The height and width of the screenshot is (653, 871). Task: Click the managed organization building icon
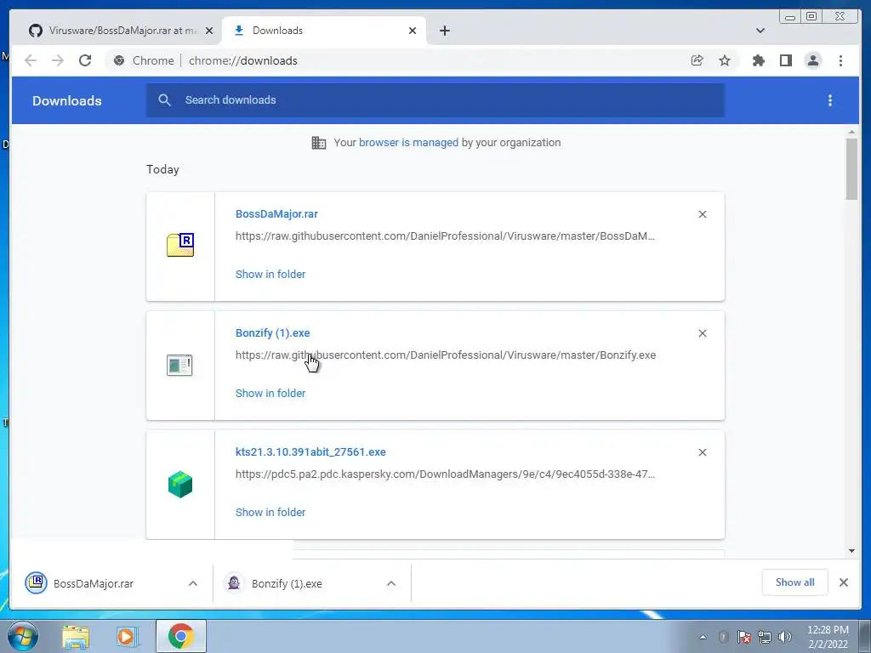coord(319,143)
